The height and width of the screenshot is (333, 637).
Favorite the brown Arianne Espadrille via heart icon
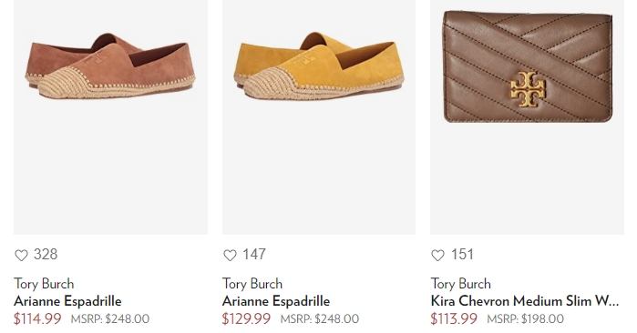[x=21, y=255]
